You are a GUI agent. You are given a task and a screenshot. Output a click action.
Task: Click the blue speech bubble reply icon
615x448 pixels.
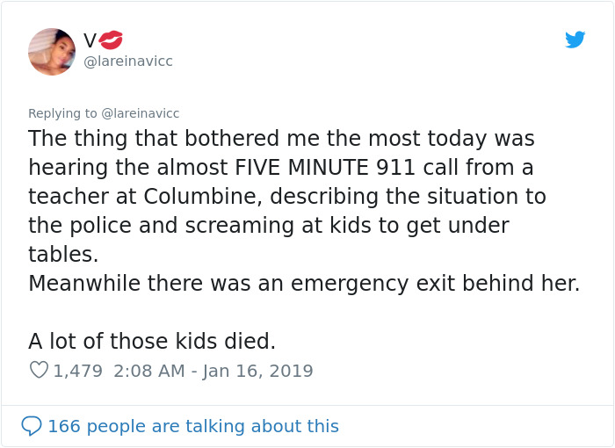(x=32, y=426)
